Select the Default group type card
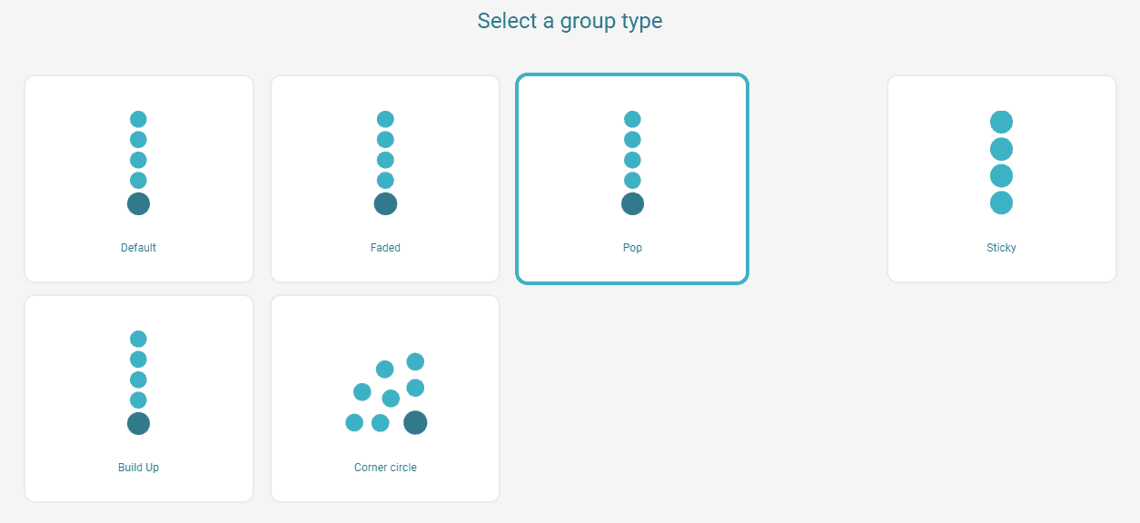The height and width of the screenshot is (523, 1140). [x=138, y=178]
